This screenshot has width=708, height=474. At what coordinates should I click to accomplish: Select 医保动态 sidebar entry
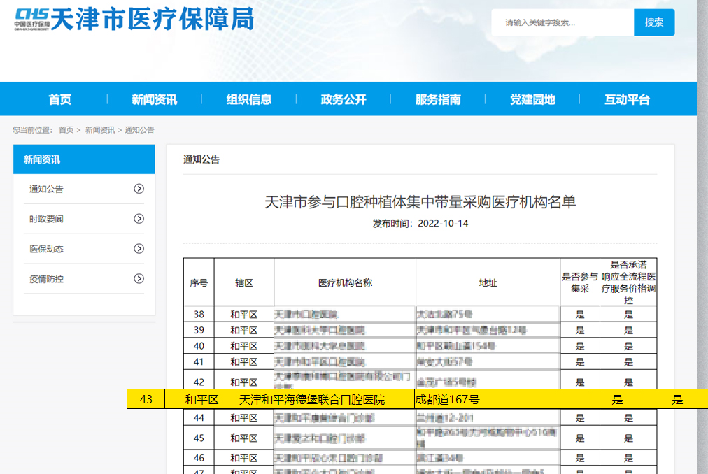47,249
